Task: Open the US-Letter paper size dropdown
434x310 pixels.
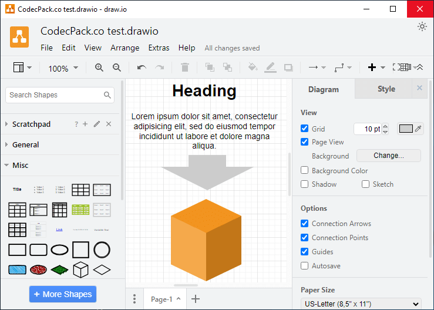Action: point(361,304)
